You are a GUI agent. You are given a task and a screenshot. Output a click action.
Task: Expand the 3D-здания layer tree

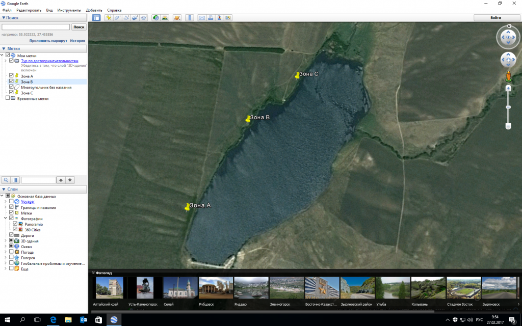point(6,240)
